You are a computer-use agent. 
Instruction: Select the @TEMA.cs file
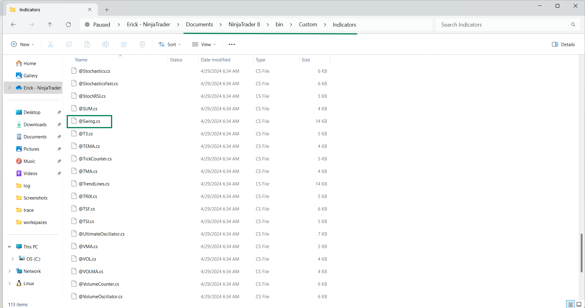[x=89, y=146]
